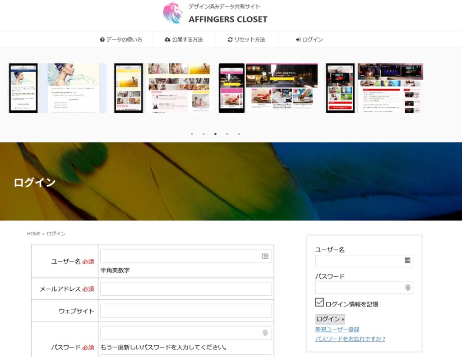Click the key icon in the sidebar パスワード field
Screen dimensions: 462x357
[408, 288]
